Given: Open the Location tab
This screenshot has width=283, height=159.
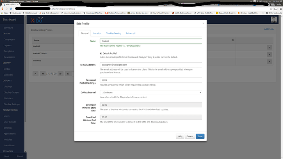Looking at the screenshot, I should coord(97,33).
